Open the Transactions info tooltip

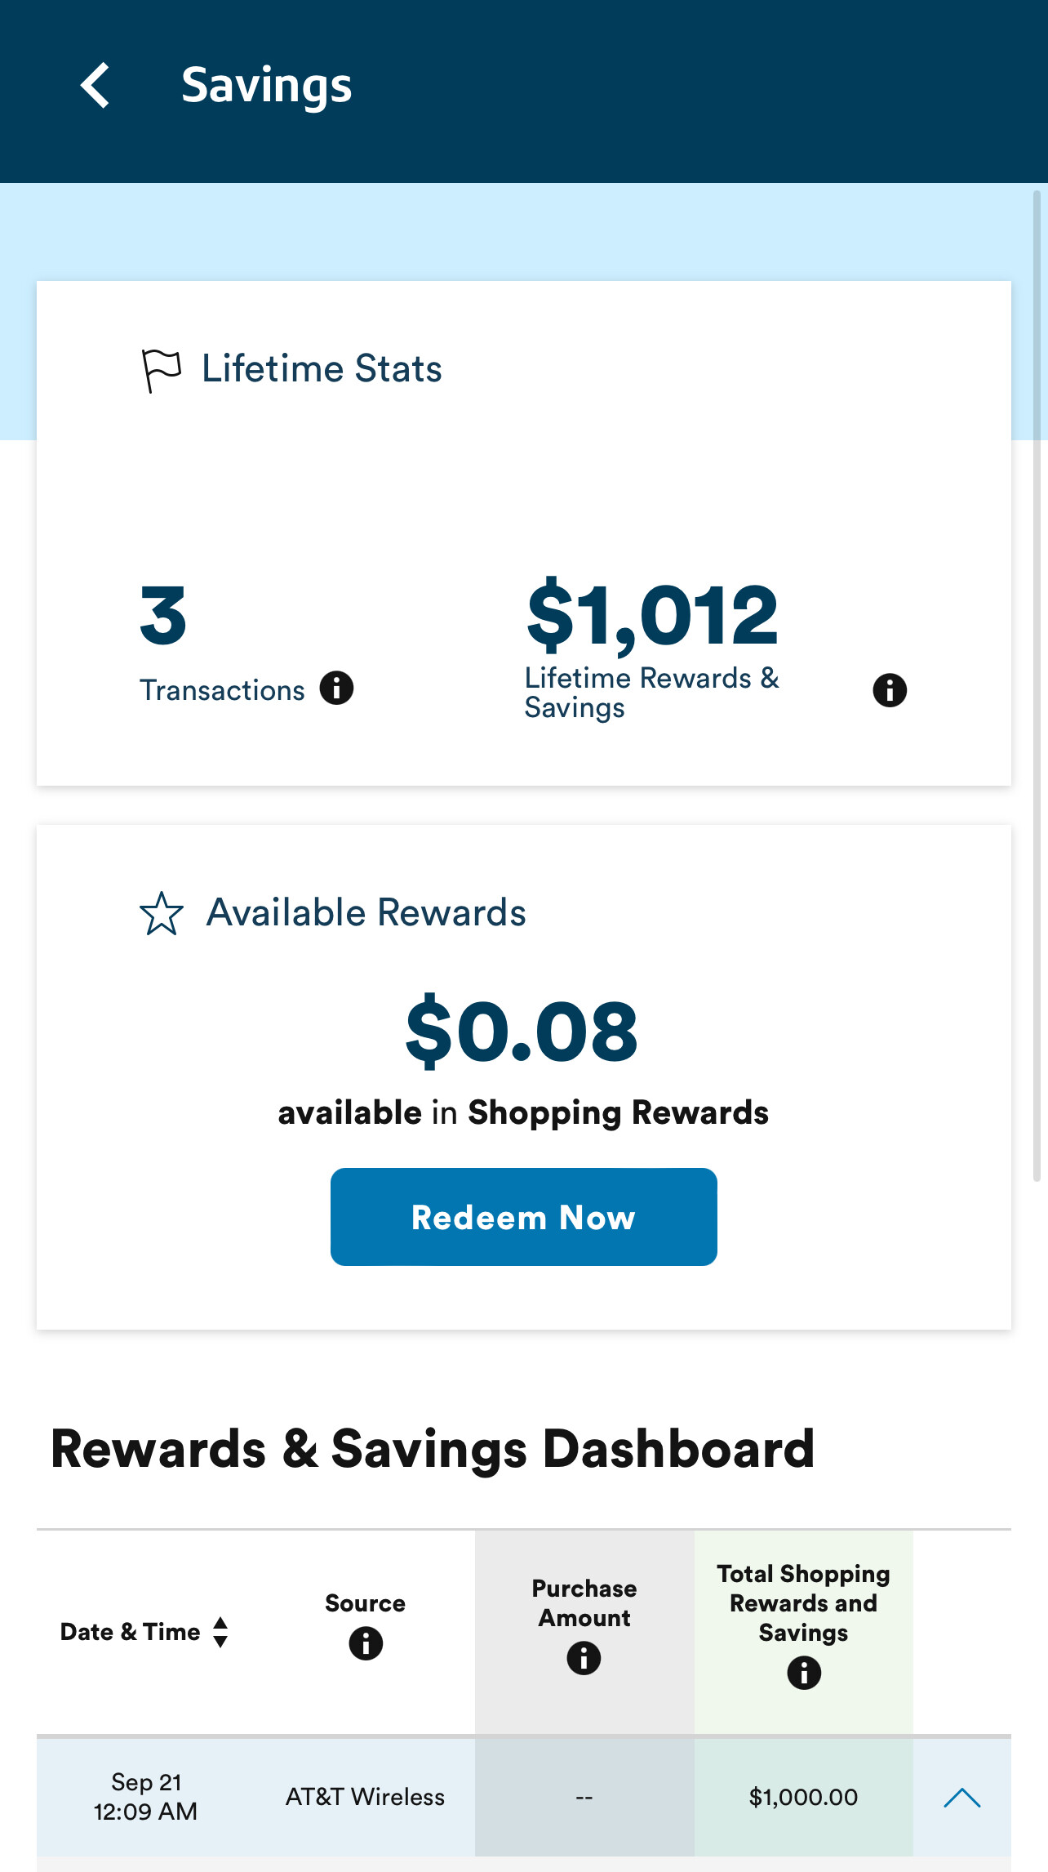pyautogui.click(x=336, y=689)
